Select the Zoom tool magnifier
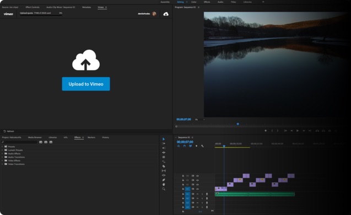The height and width of the screenshot is (215, 351). pyautogui.click(x=164, y=189)
